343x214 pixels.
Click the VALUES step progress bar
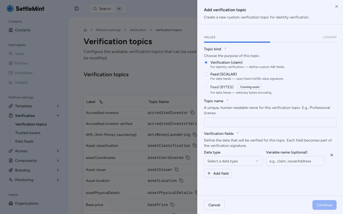(x=237, y=42)
